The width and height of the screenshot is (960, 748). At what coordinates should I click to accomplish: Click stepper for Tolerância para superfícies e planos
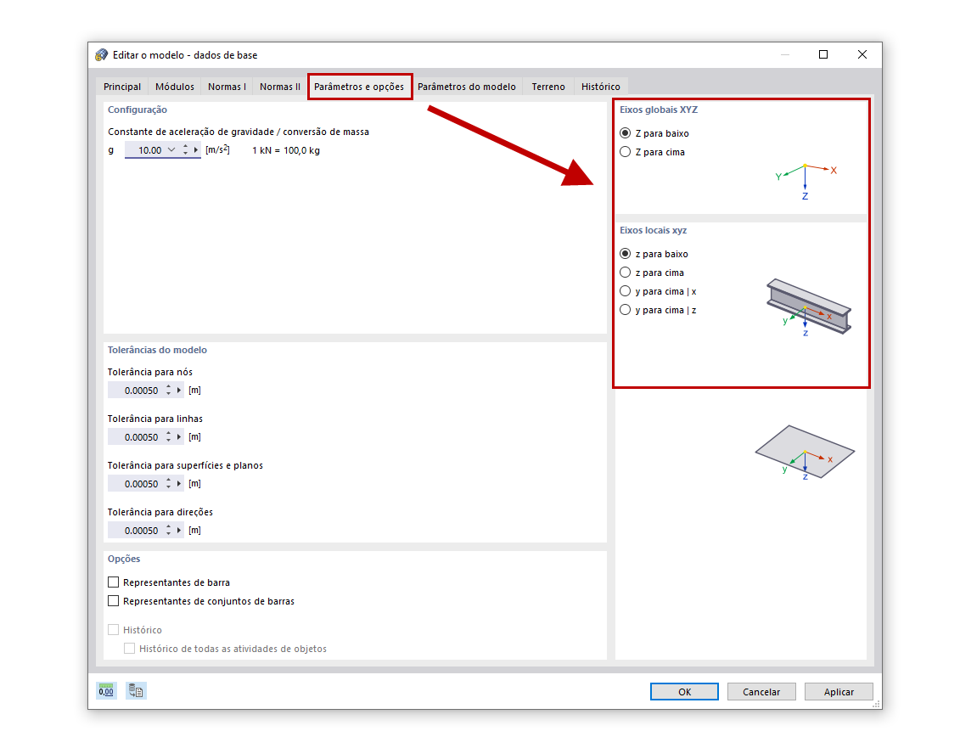(x=168, y=483)
